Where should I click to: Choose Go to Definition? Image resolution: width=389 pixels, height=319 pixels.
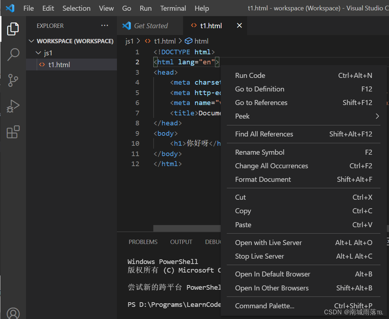[x=303, y=89]
